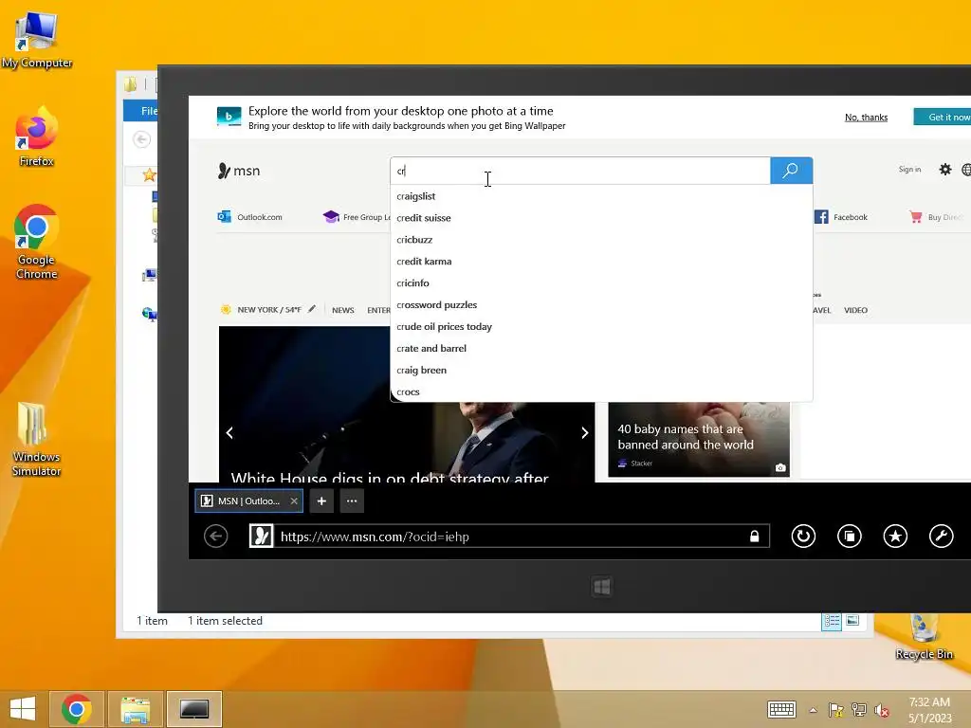Click Favorites star in Explorer navigation pane
Viewport: 971px width, 728px height.
pos(149,175)
